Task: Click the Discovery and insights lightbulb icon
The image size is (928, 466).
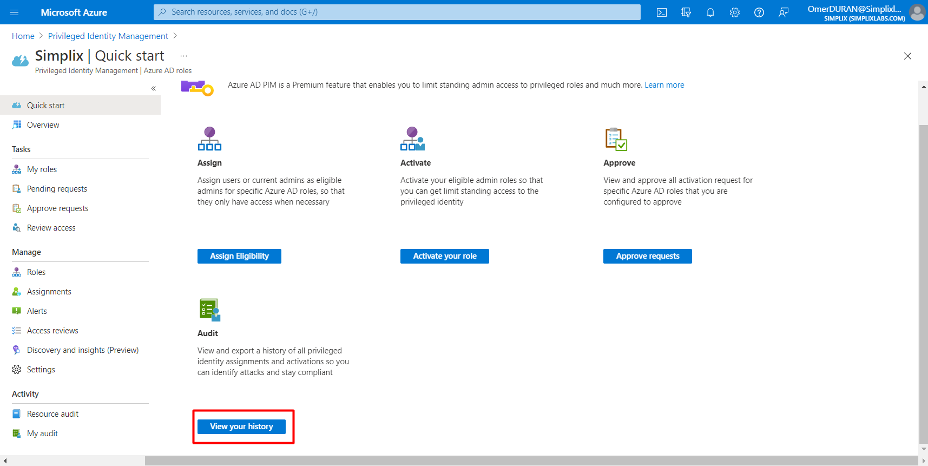Action: point(17,350)
